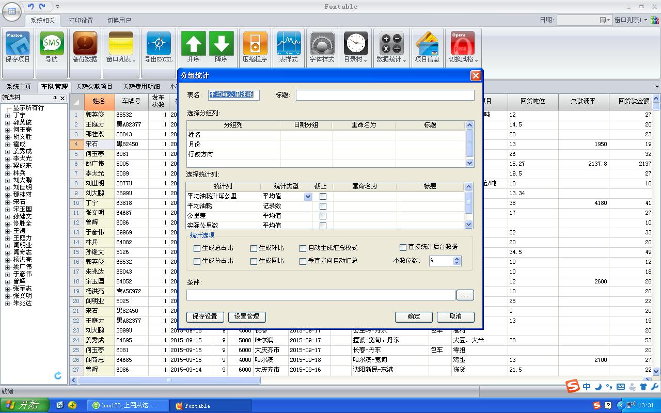Expand the 郭英俊 tree node
661x413 pixels.
pos(7,123)
